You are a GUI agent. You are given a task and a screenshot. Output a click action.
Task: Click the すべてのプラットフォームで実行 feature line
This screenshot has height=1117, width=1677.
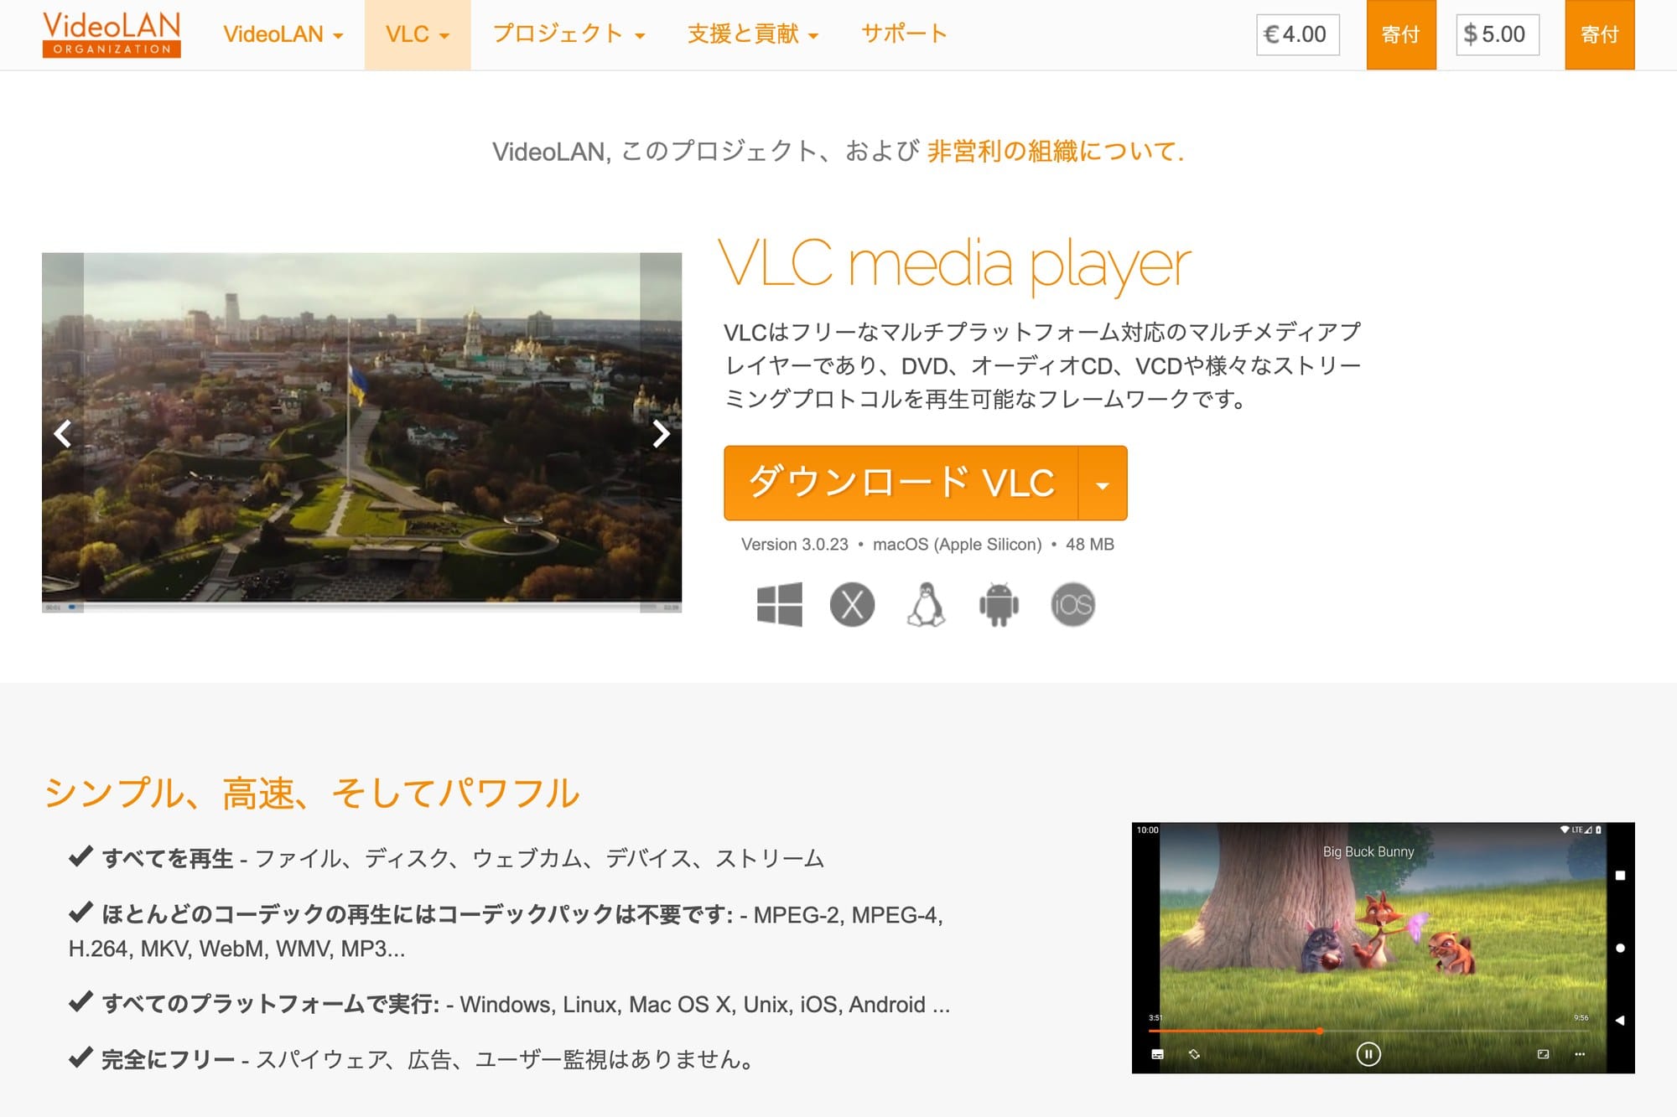coord(509,1004)
